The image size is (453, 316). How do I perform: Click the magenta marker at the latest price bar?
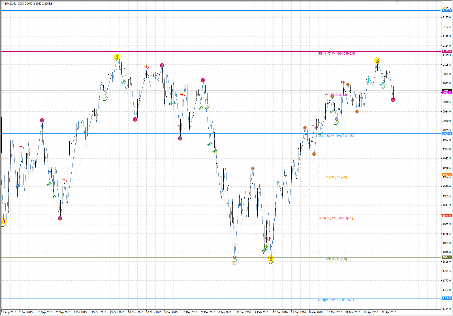[393, 99]
